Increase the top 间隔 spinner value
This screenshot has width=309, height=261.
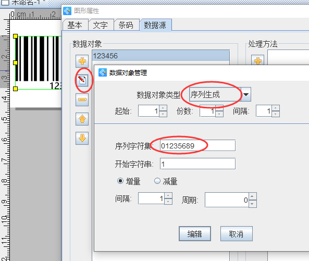276,108
